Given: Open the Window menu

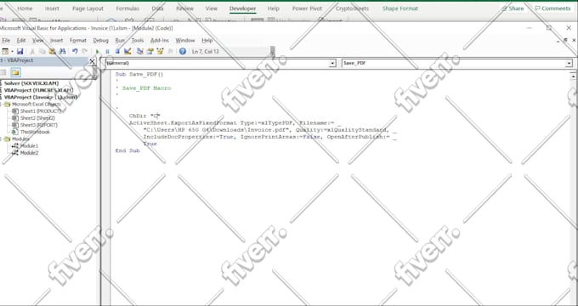Looking at the screenshot, I should point(185,40).
